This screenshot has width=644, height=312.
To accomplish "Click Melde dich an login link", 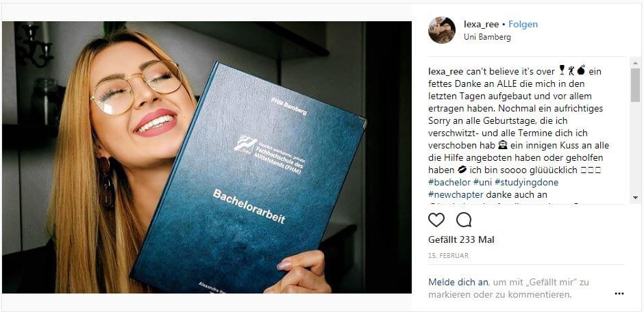I will coord(458,282).
